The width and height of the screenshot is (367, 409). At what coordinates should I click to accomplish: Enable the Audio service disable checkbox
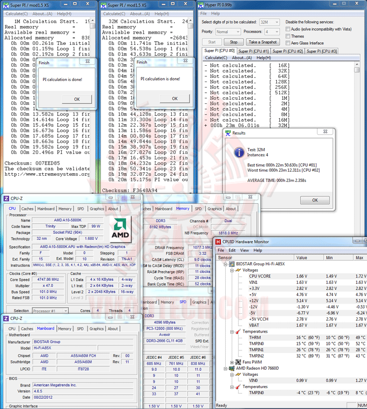[x=287, y=29]
